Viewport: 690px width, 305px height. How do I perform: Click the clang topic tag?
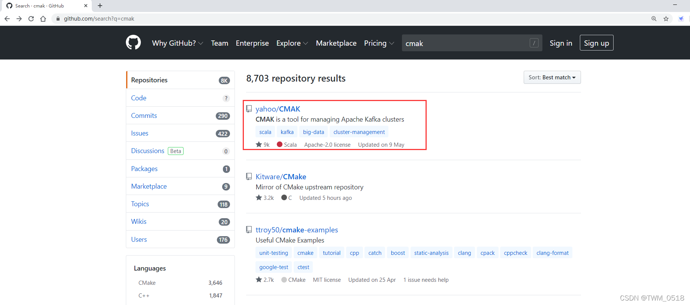(464, 253)
